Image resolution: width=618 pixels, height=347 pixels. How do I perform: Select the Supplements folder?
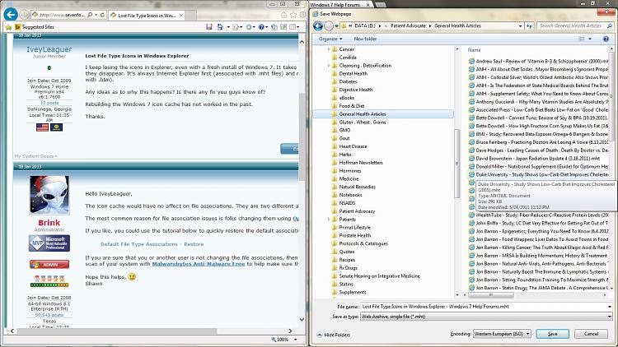click(x=353, y=292)
